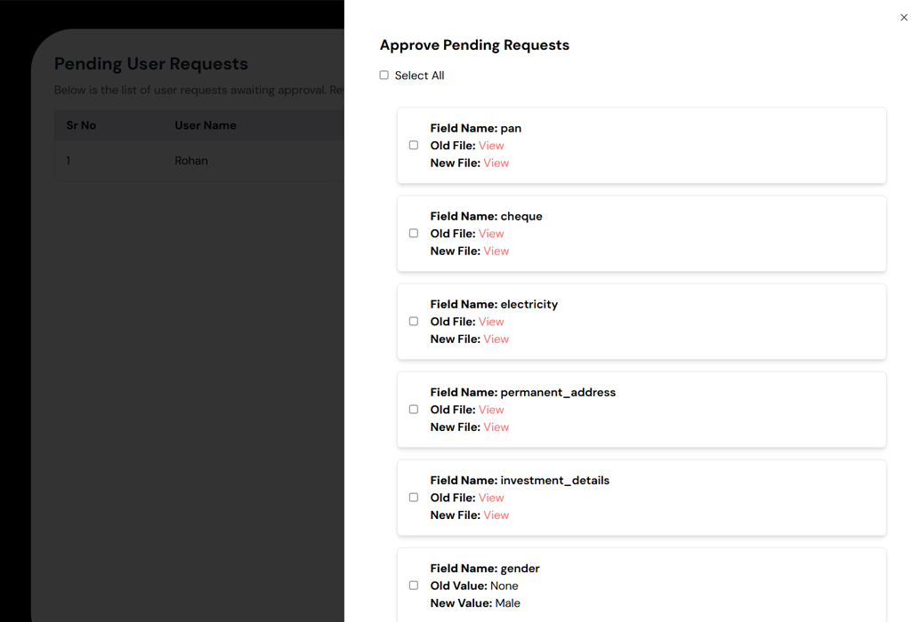The width and height of the screenshot is (920, 622).
Task: View the new file for permanent_address
Action: click(496, 427)
